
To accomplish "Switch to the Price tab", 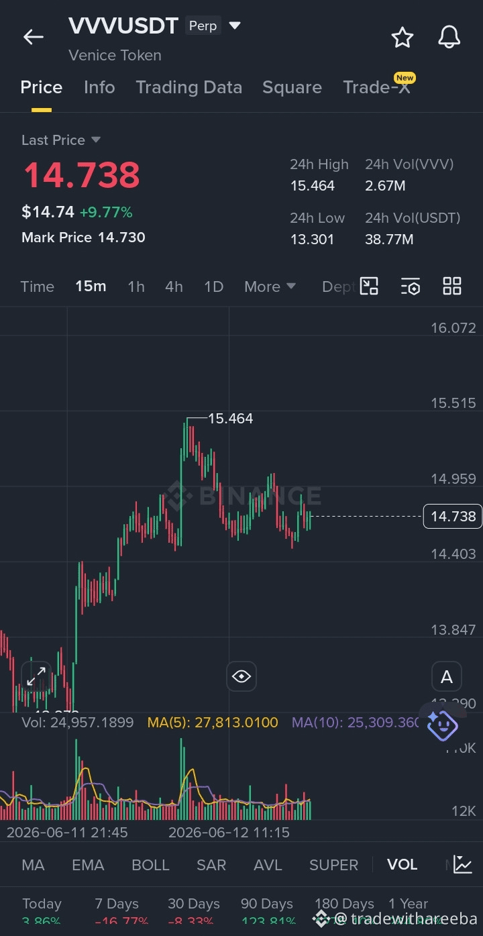I will pos(42,87).
